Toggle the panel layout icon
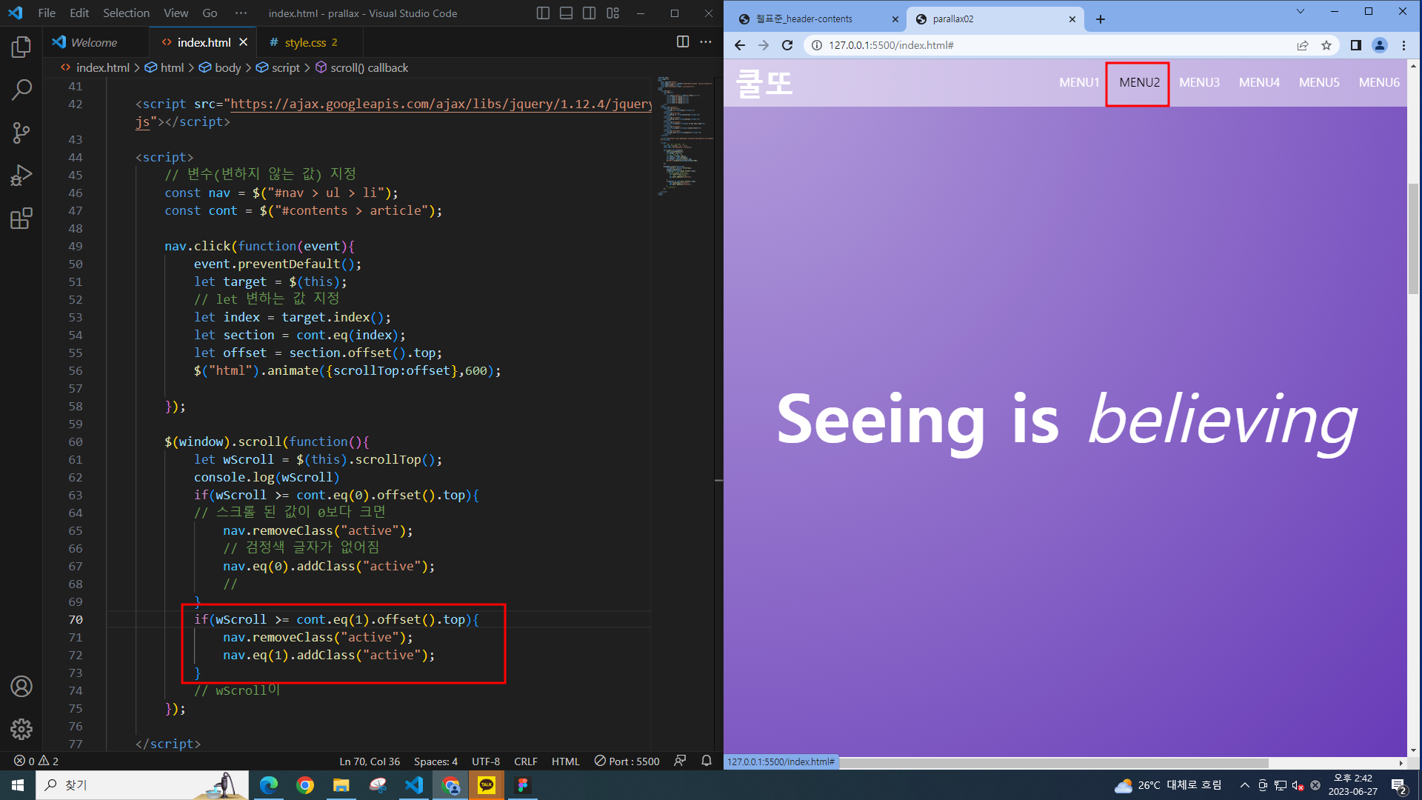The width and height of the screenshot is (1422, 800). 566,13
